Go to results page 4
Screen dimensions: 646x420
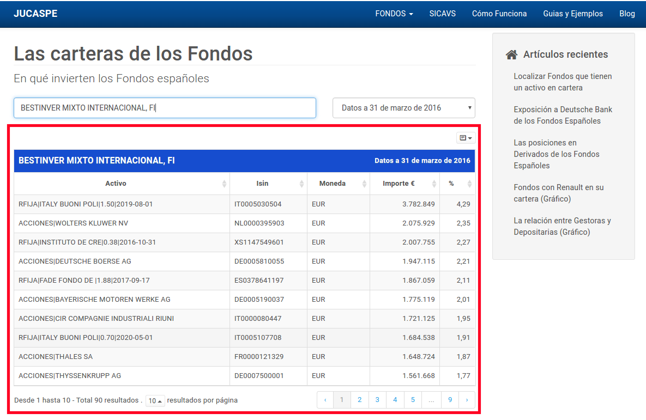click(395, 400)
